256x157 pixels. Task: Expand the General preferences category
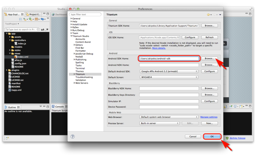[x=71, y=19]
